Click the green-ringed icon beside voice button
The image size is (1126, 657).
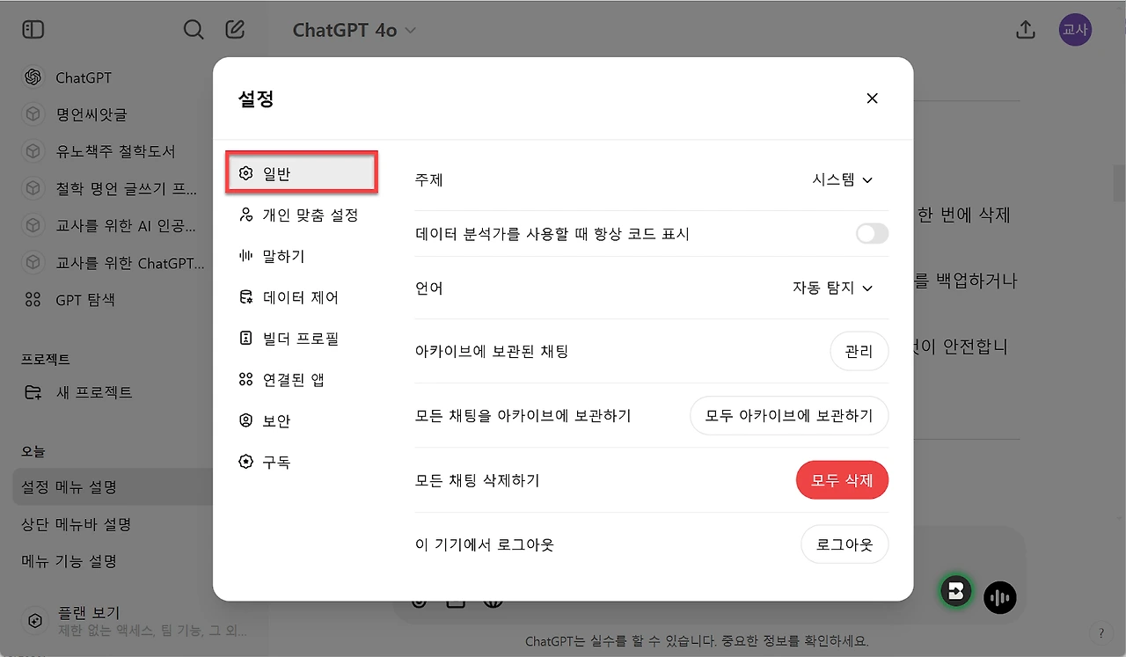956,591
